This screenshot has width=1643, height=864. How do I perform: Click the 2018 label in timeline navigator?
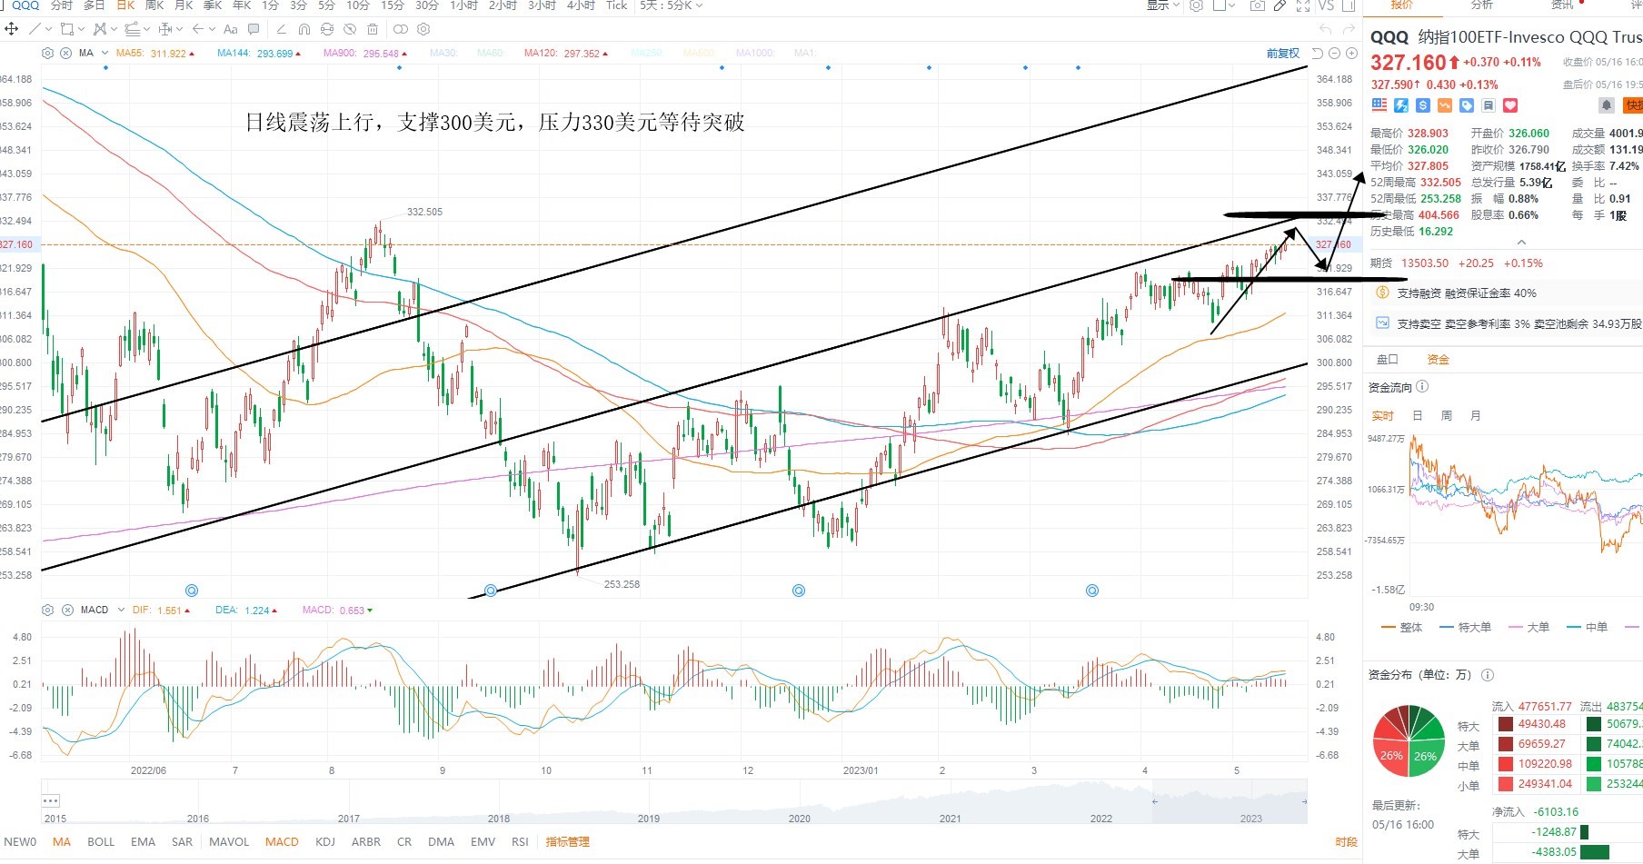[499, 819]
